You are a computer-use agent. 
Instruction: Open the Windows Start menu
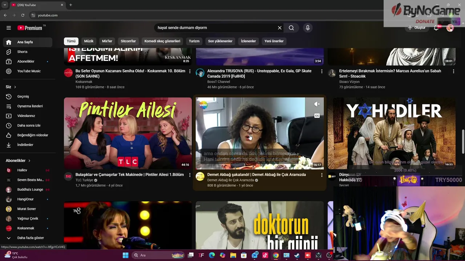point(125,255)
